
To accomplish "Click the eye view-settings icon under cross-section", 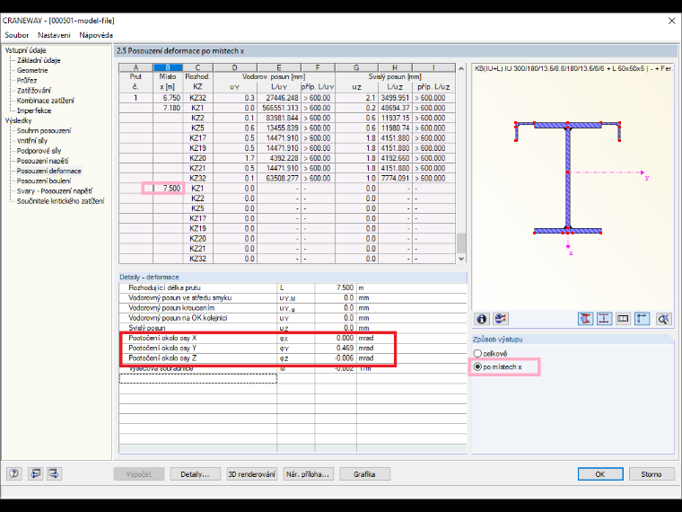I will (500, 319).
